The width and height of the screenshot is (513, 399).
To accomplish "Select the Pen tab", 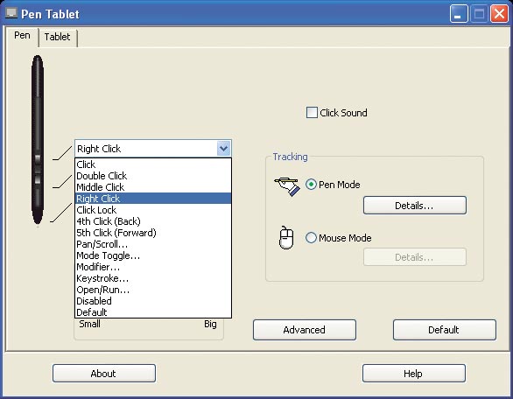I will point(22,35).
